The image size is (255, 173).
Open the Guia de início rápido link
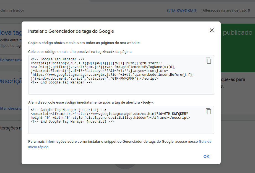coord(120,144)
